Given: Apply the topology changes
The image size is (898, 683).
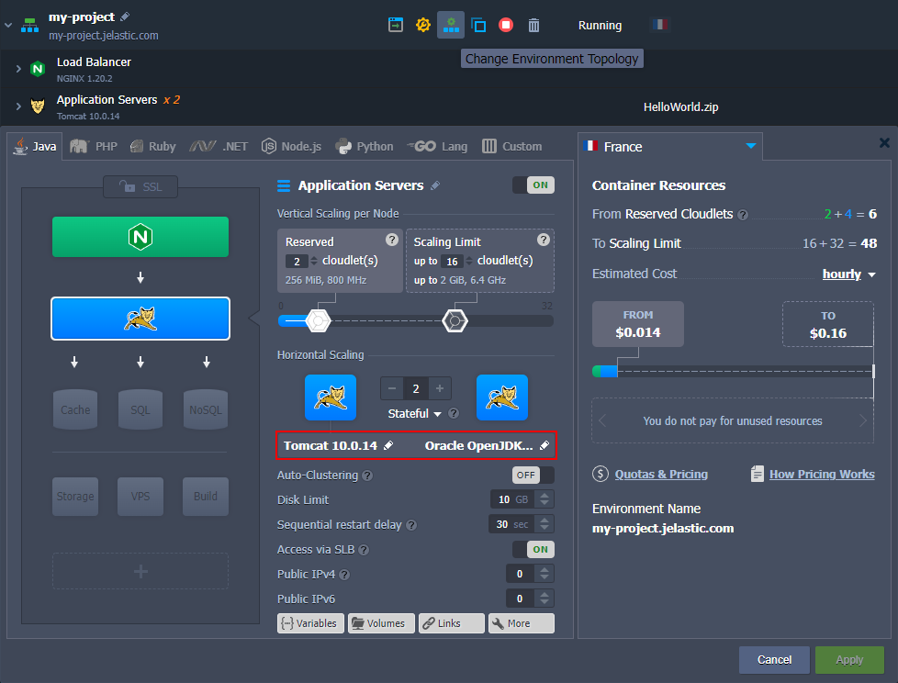Looking at the screenshot, I should pos(848,659).
